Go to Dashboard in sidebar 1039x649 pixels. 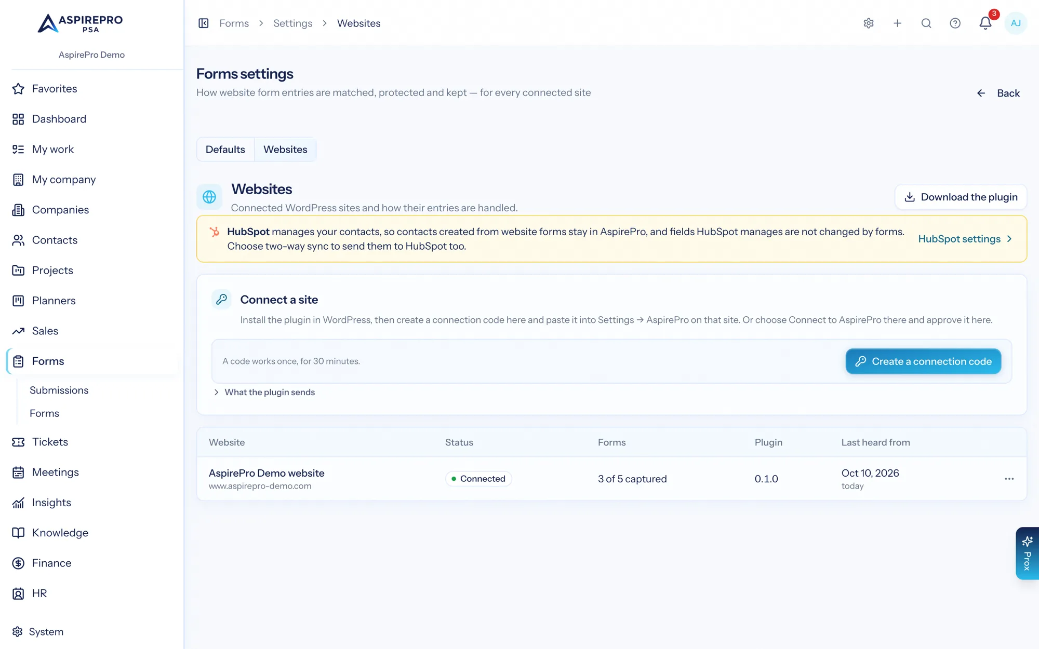pyautogui.click(x=92, y=119)
